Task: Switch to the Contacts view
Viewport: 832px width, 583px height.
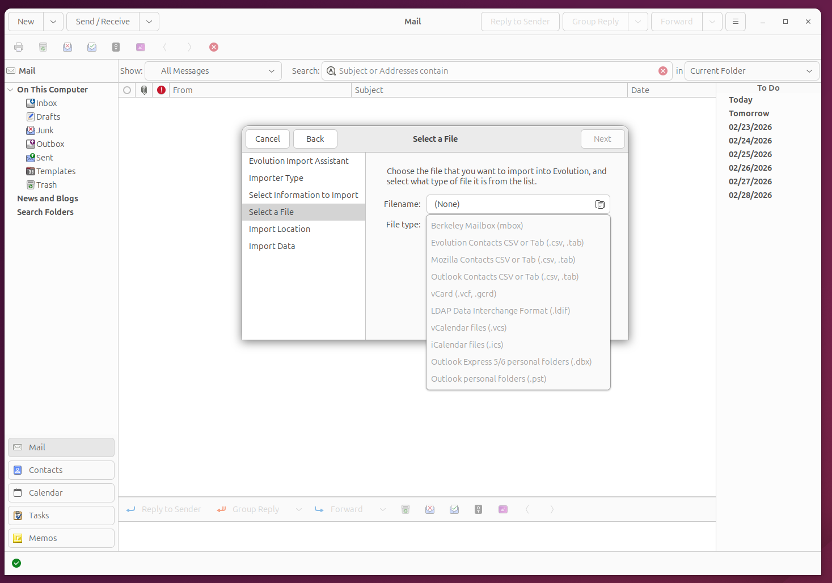Action: click(x=61, y=470)
